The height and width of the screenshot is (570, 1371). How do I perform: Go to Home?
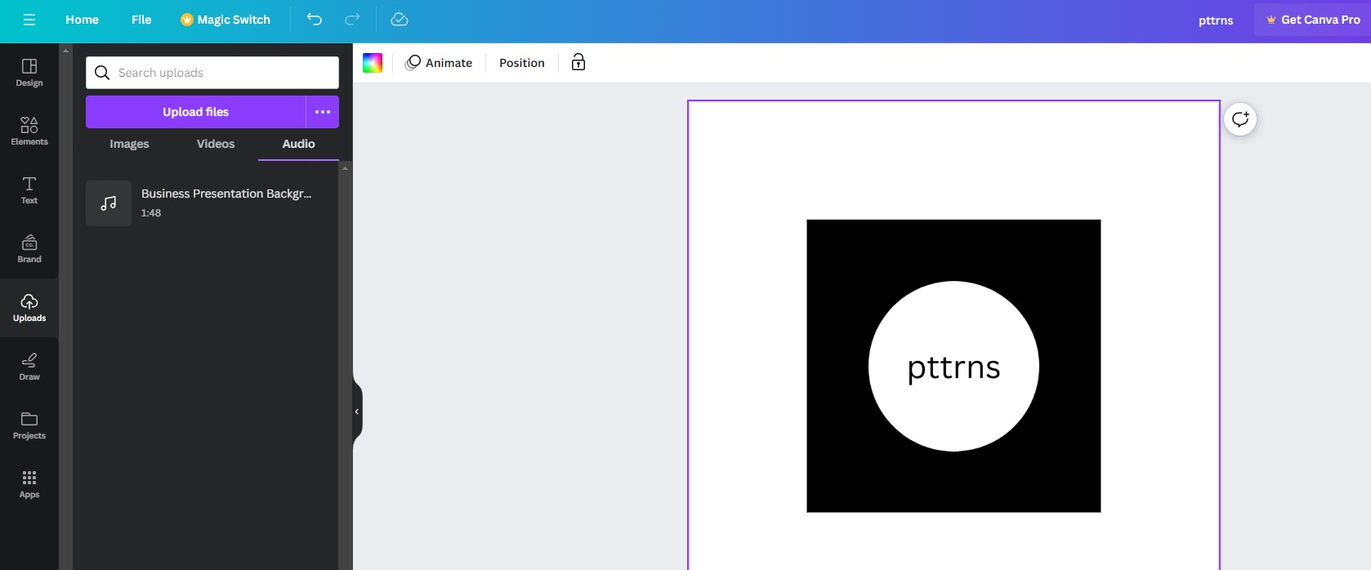82,20
